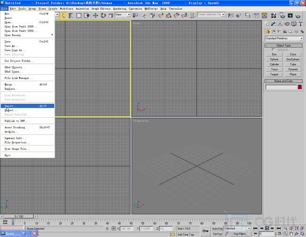Click the Use Pivot Point Center icon
This screenshot has width=306, height=237.
click(135, 15)
